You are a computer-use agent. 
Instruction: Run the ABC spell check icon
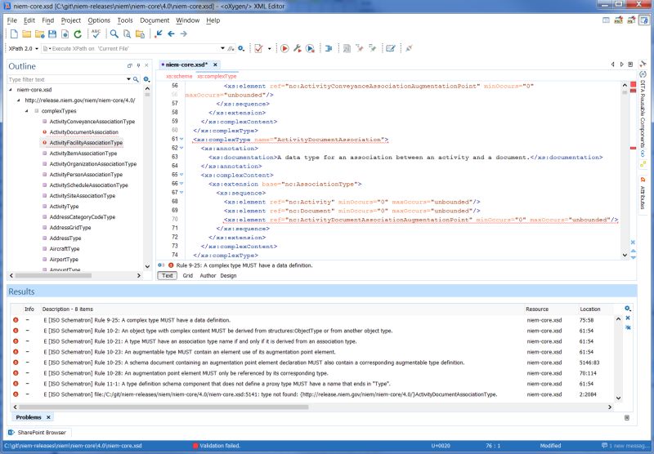pos(96,33)
